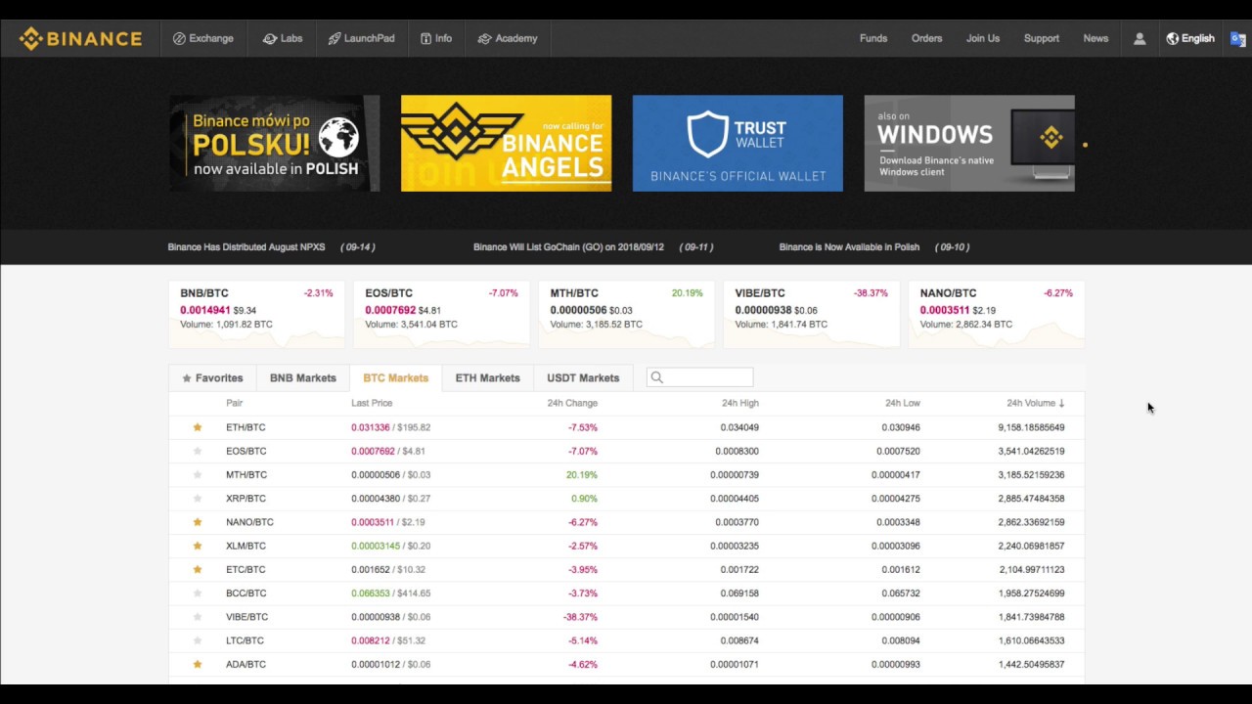The height and width of the screenshot is (704, 1252).
Task: Click the News link
Action: click(x=1095, y=39)
